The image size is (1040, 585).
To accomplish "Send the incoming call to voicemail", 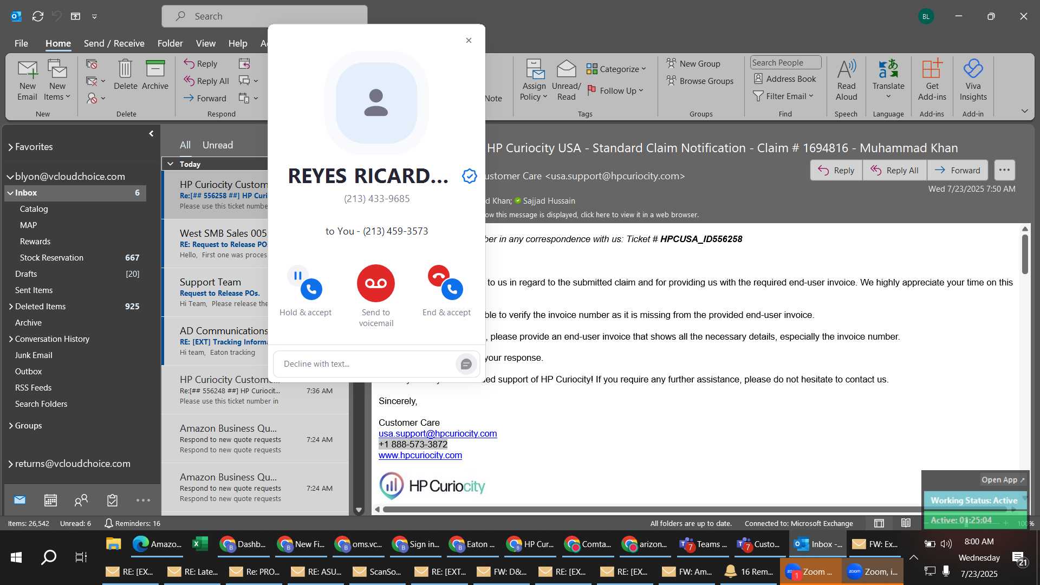I will 376,283.
